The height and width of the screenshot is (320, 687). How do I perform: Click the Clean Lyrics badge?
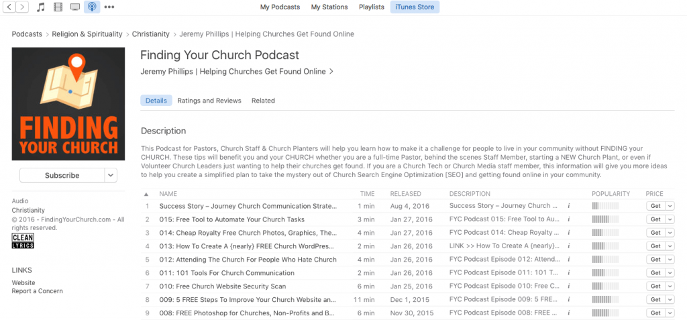click(x=23, y=241)
